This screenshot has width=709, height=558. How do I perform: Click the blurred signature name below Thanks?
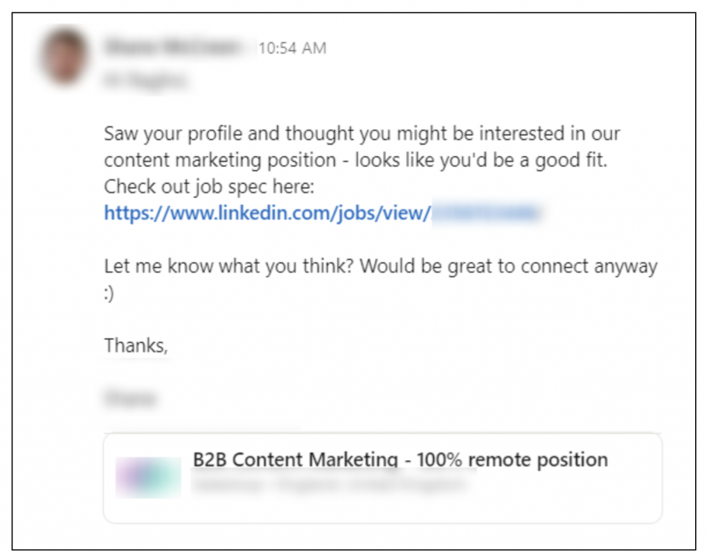tap(130, 399)
